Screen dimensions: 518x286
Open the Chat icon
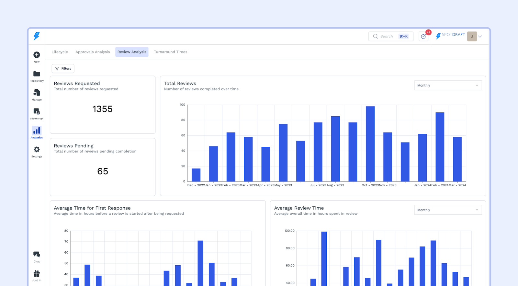point(37,255)
